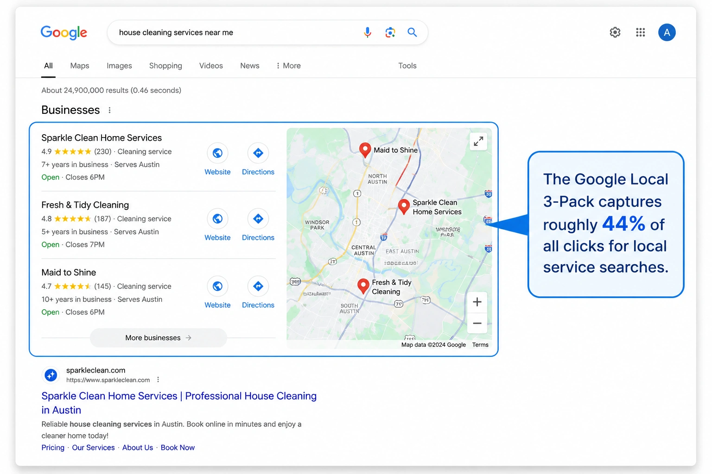Image resolution: width=712 pixels, height=474 pixels.
Task: Click Fresh & Tidy (187) reviews count
Action: (102, 219)
